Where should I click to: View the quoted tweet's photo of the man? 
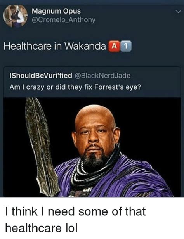[92, 147]
